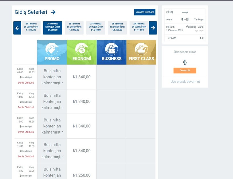Click the Business class briefcase icon
Screen dimensions: 233x179
111,49
